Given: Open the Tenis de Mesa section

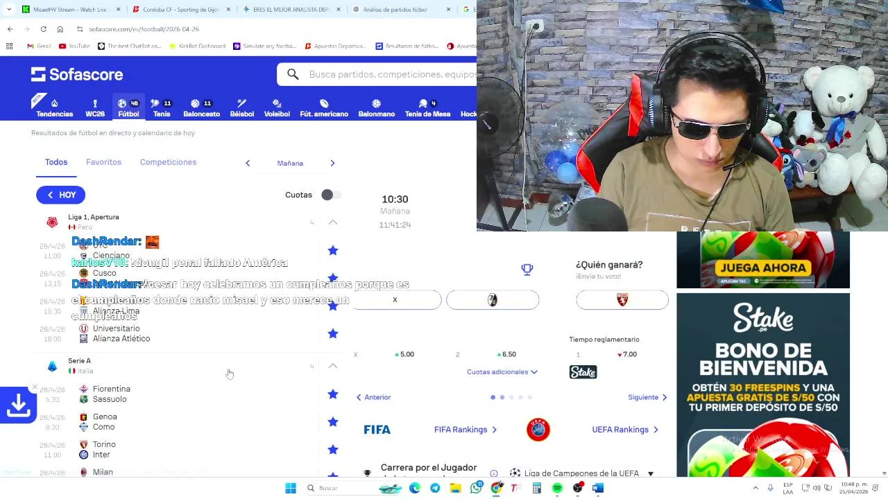Looking at the screenshot, I should coord(427,108).
